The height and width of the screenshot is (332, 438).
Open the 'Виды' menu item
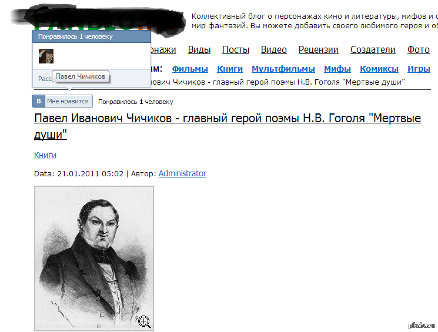point(199,50)
